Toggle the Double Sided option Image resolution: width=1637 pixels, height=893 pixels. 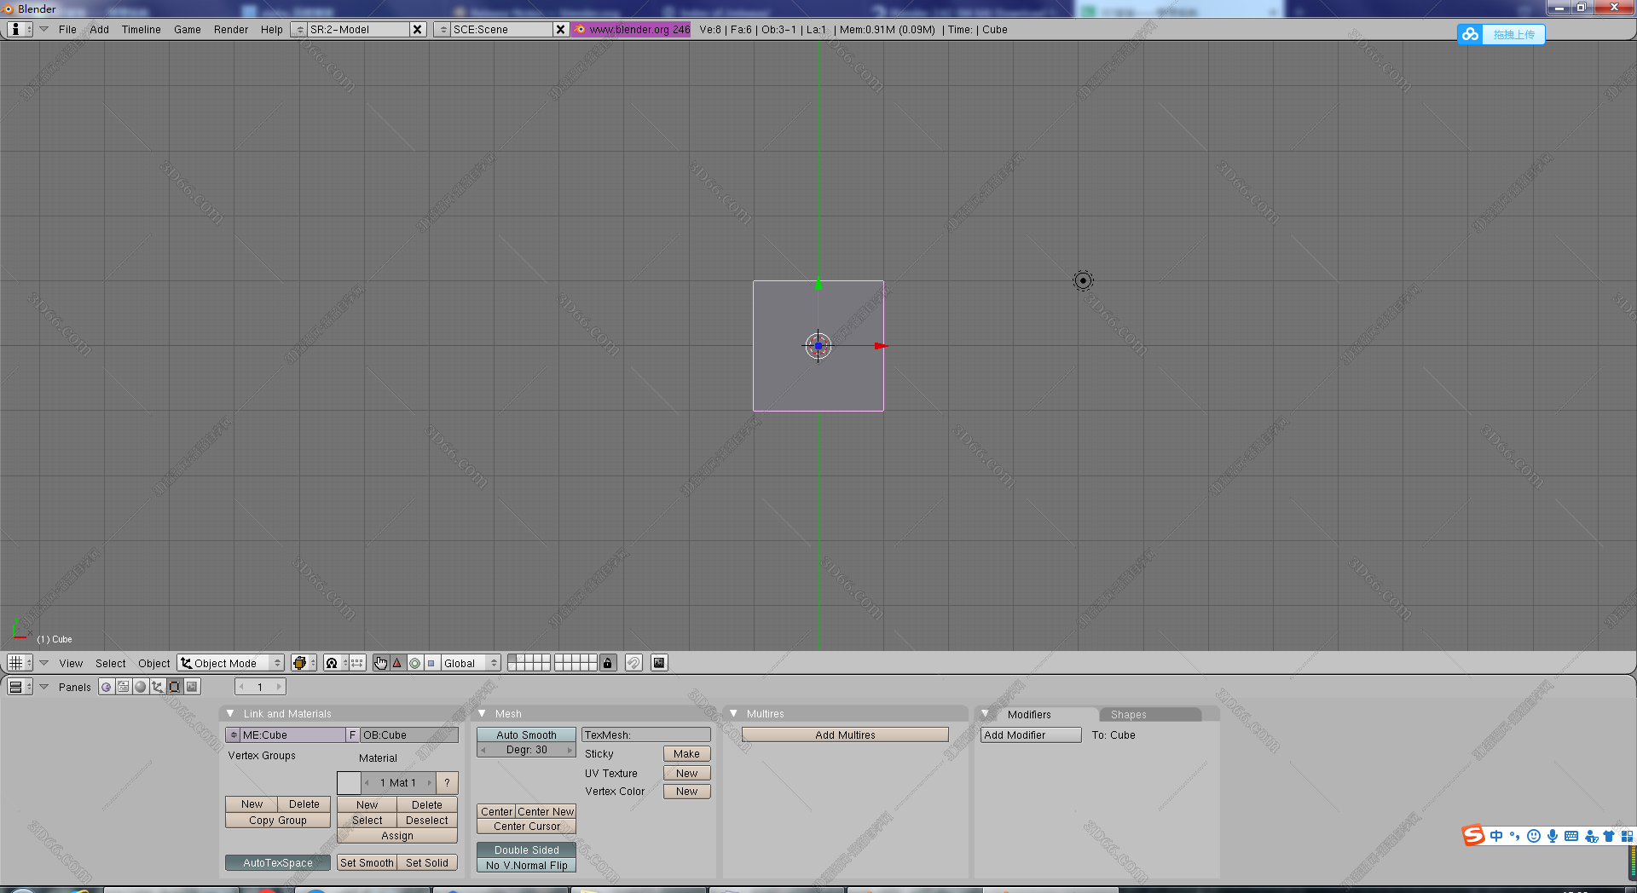coord(526,850)
